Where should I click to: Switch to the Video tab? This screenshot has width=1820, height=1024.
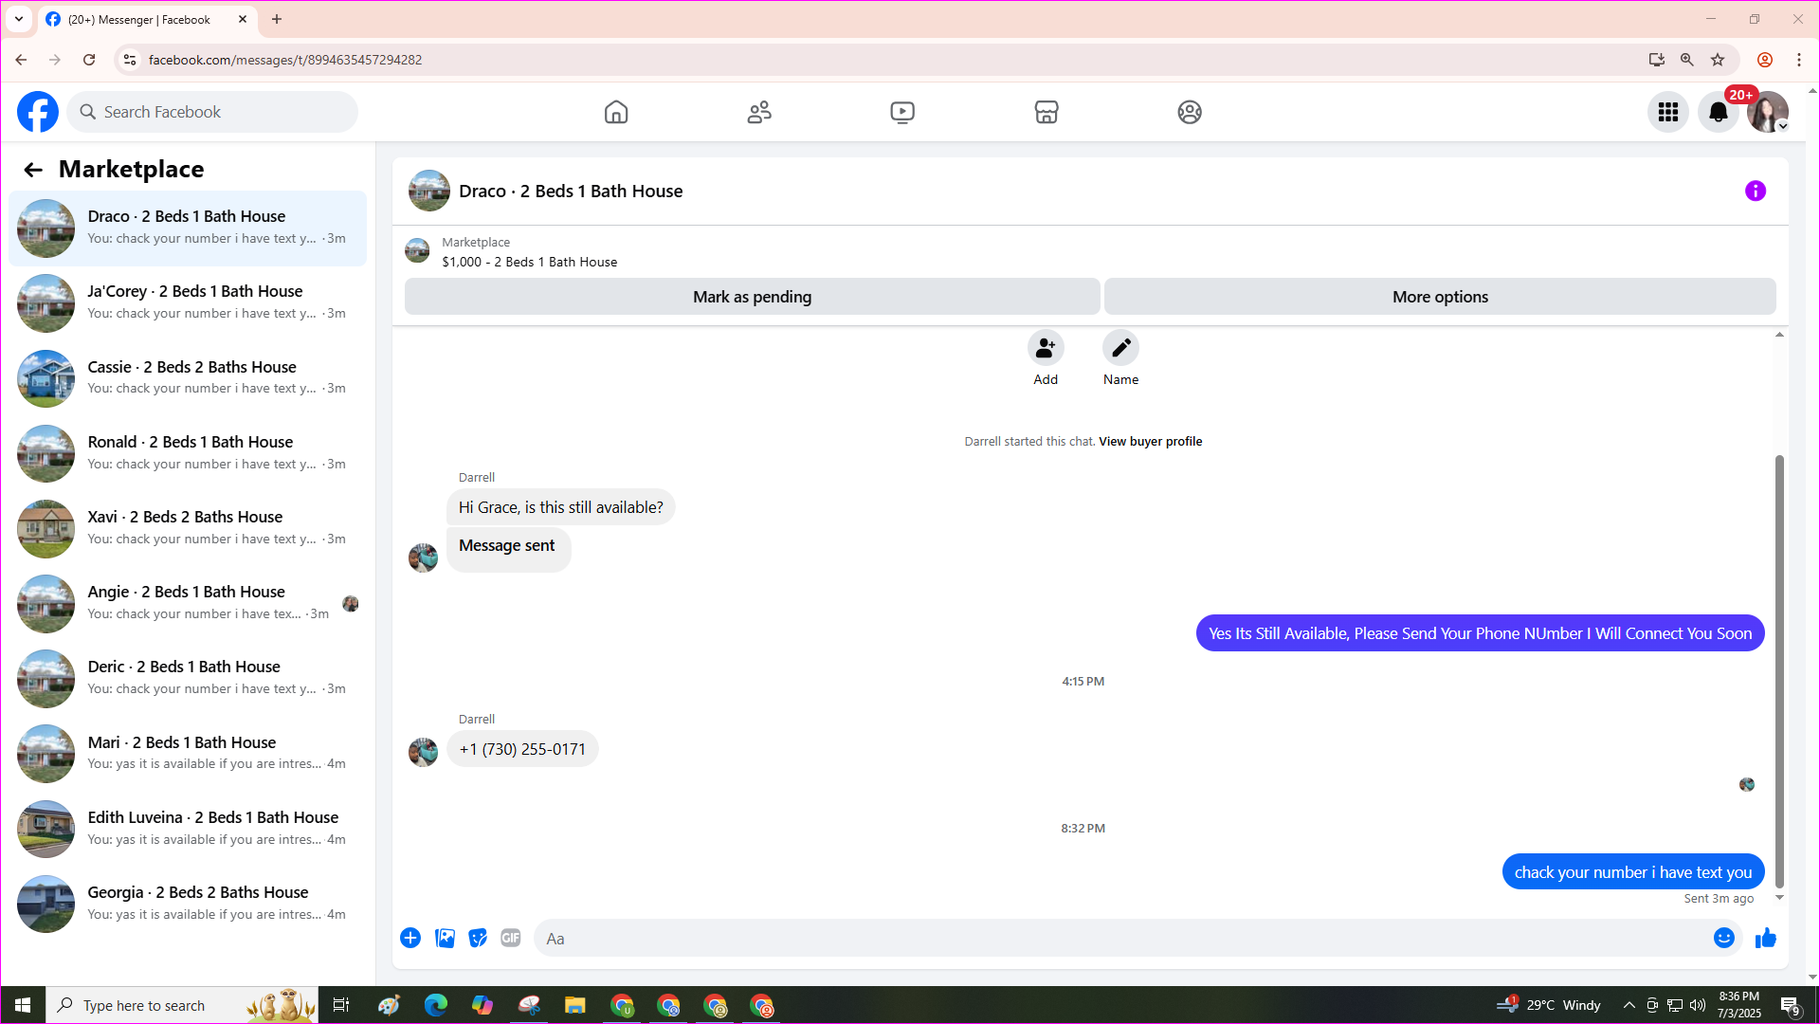(902, 112)
